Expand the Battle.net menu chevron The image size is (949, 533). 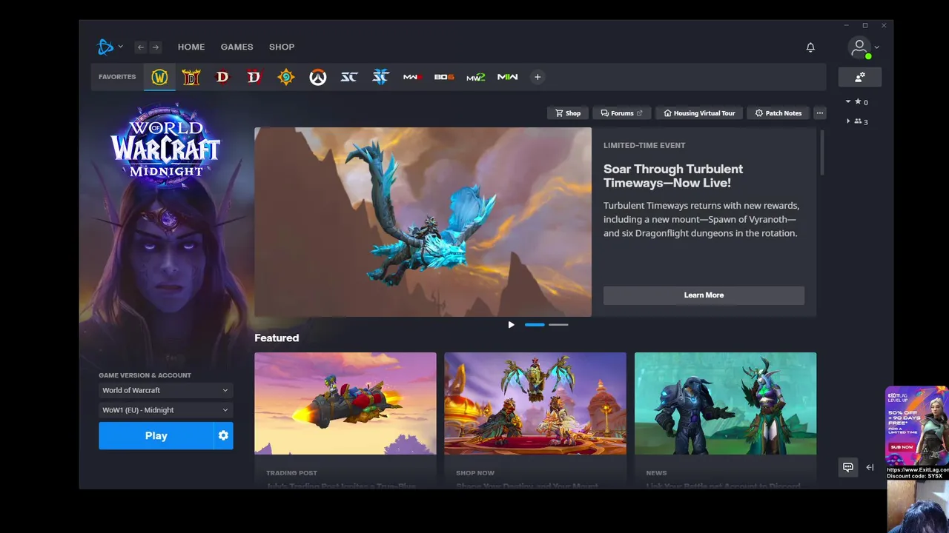click(120, 47)
